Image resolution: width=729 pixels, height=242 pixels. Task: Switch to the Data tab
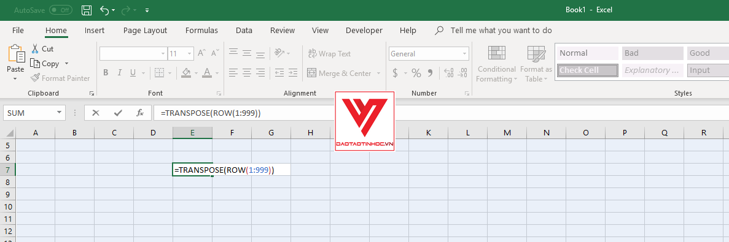coord(244,30)
